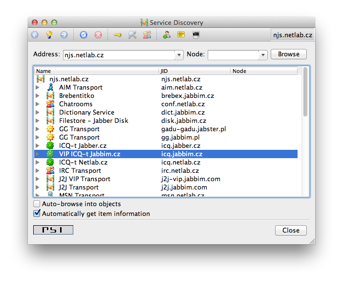Image resolution: width=343 pixels, height=283 pixels.
Task: Refresh the item via the reload icon
Action: tap(84, 35)
